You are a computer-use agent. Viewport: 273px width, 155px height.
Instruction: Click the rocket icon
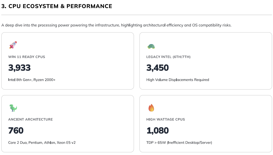click(13, 45)
